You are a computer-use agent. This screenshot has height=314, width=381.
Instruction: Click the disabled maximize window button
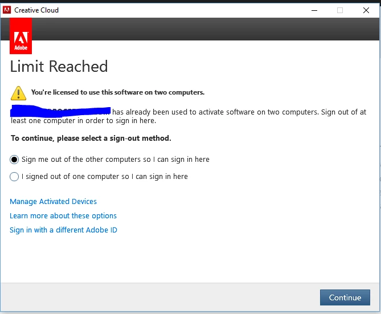pyautogui.click(x=340, y=10)
